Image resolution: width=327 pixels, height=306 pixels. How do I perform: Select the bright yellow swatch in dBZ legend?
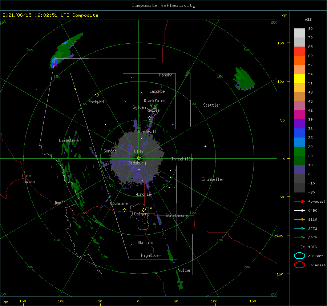pos(299,79)
